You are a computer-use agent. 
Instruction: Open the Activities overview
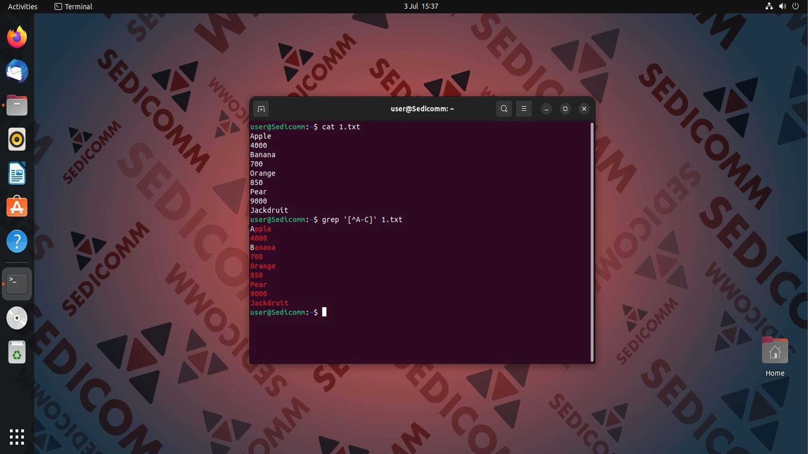coord(23,6)
